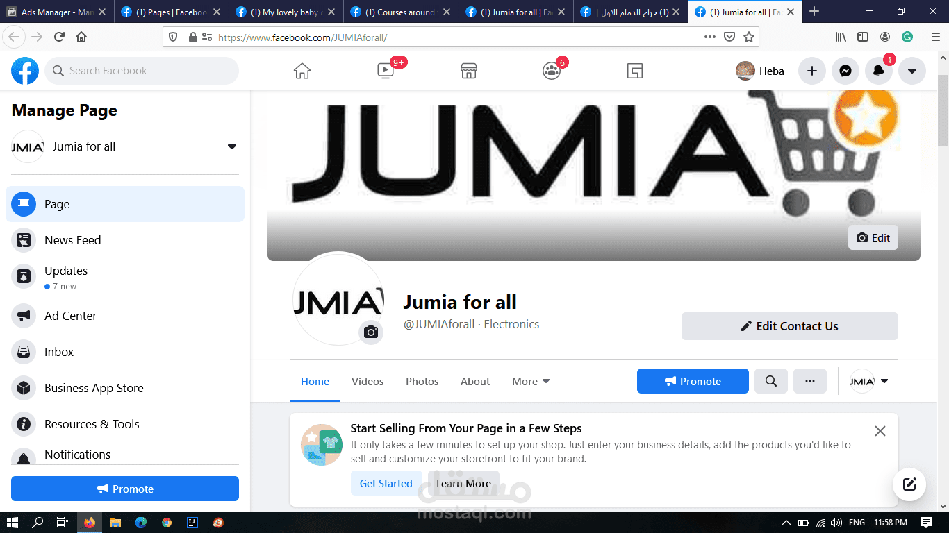Show hidden system tray icons
The height and width of the screenshot is (533, 949).
pos(786,523)
